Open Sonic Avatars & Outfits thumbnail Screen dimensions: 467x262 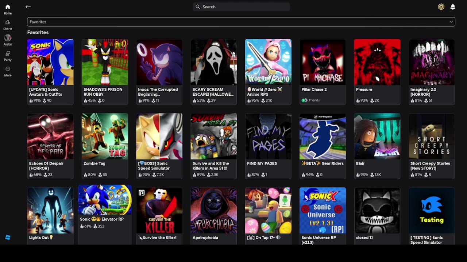point(50,62)
